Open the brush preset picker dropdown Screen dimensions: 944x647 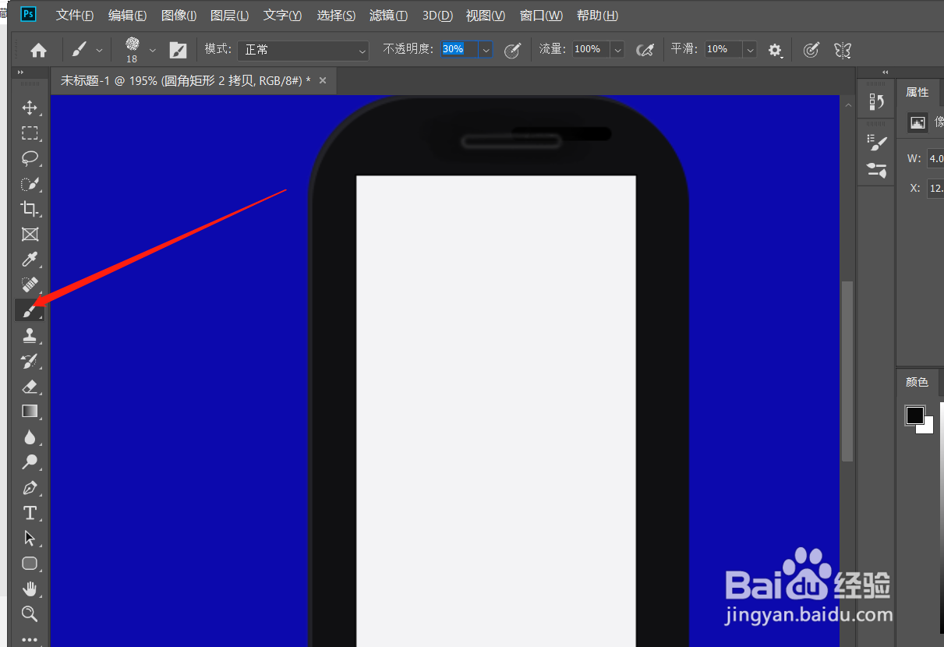pyautogui.click(x=152, y=50)
